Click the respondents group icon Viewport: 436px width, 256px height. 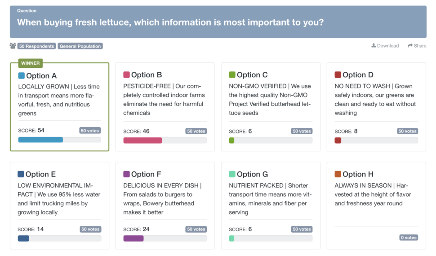click(x=13, y=45)
